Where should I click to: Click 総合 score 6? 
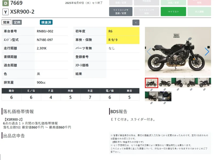coord(12,97)
